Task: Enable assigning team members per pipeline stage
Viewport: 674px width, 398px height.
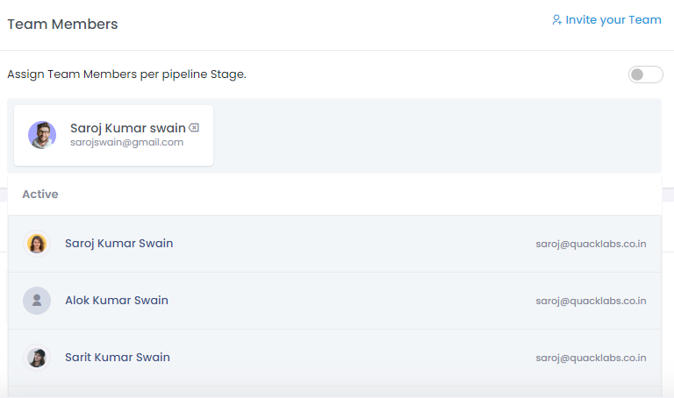Action: click(x=645, y=75)
